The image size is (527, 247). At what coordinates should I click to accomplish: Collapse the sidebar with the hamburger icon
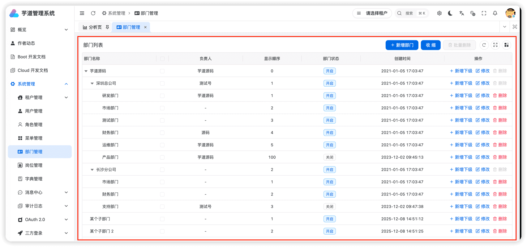82,13
